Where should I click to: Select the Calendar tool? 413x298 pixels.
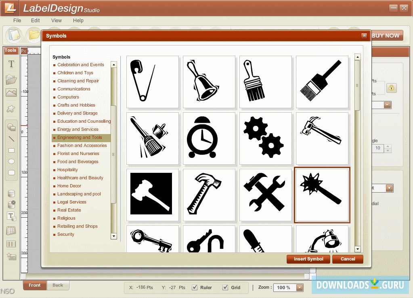[x=11, y=229]
